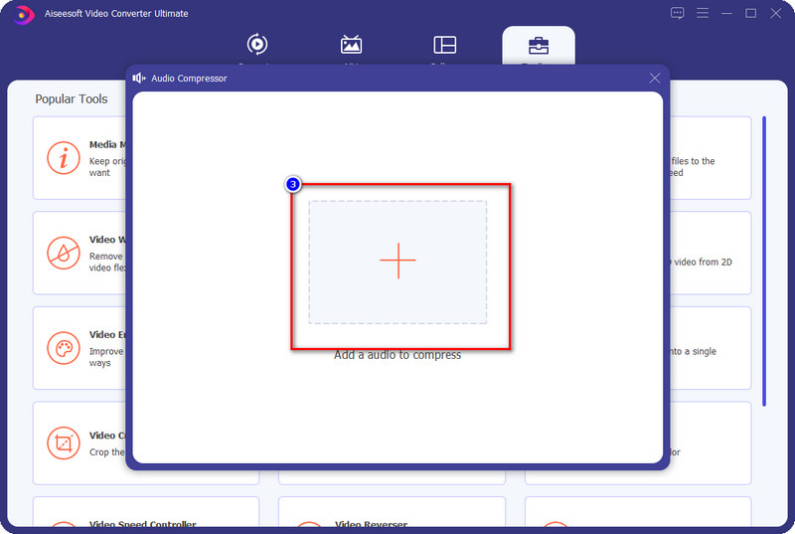Screen dimensions: 795x534
Task: Click the plus icon to add audio
Action: click(397, 261)
